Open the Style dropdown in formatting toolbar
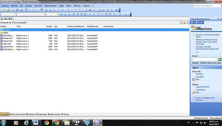 tap(15, 14)
